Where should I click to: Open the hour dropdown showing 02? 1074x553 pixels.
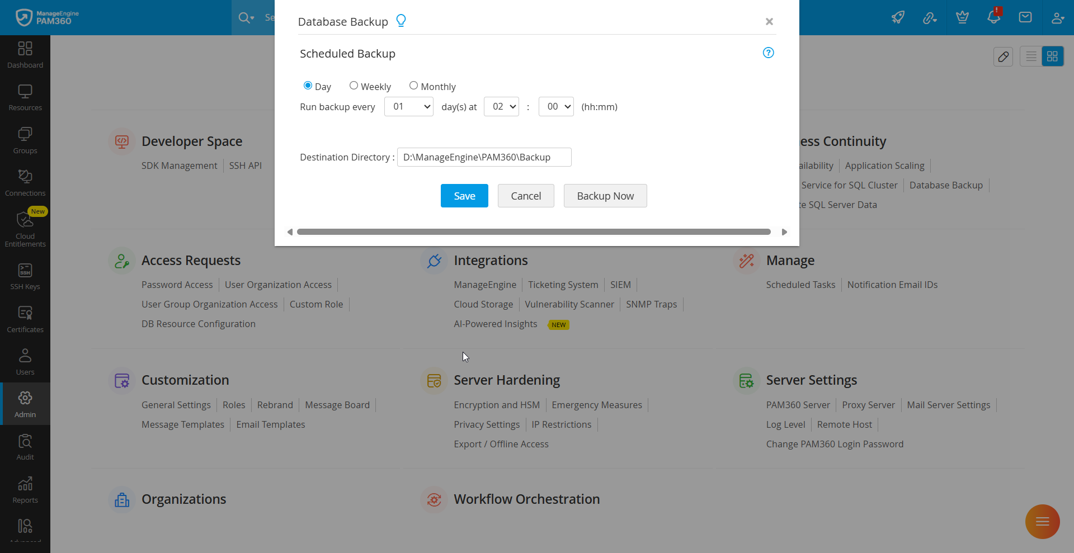pyautogui.click(x=501, y=107)
